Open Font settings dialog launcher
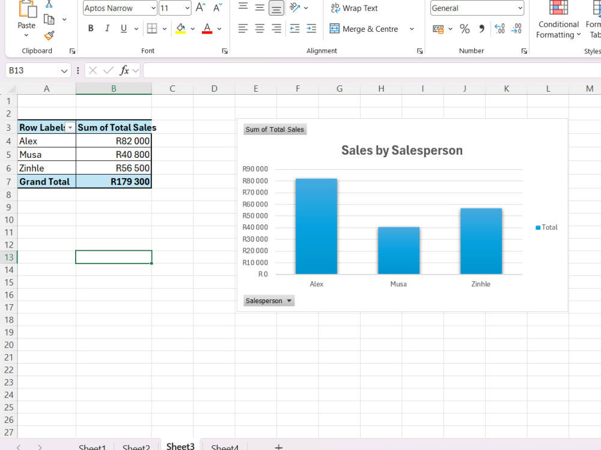The image size is (601, 450). coord(225,51)
